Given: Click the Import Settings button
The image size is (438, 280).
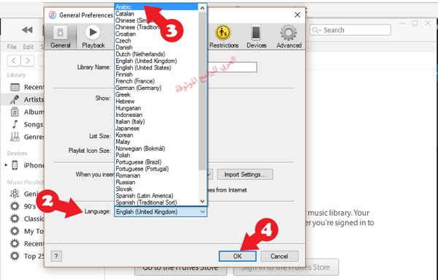Looking at the screenshot, I should pyautogui.click(x=245, y=174).
